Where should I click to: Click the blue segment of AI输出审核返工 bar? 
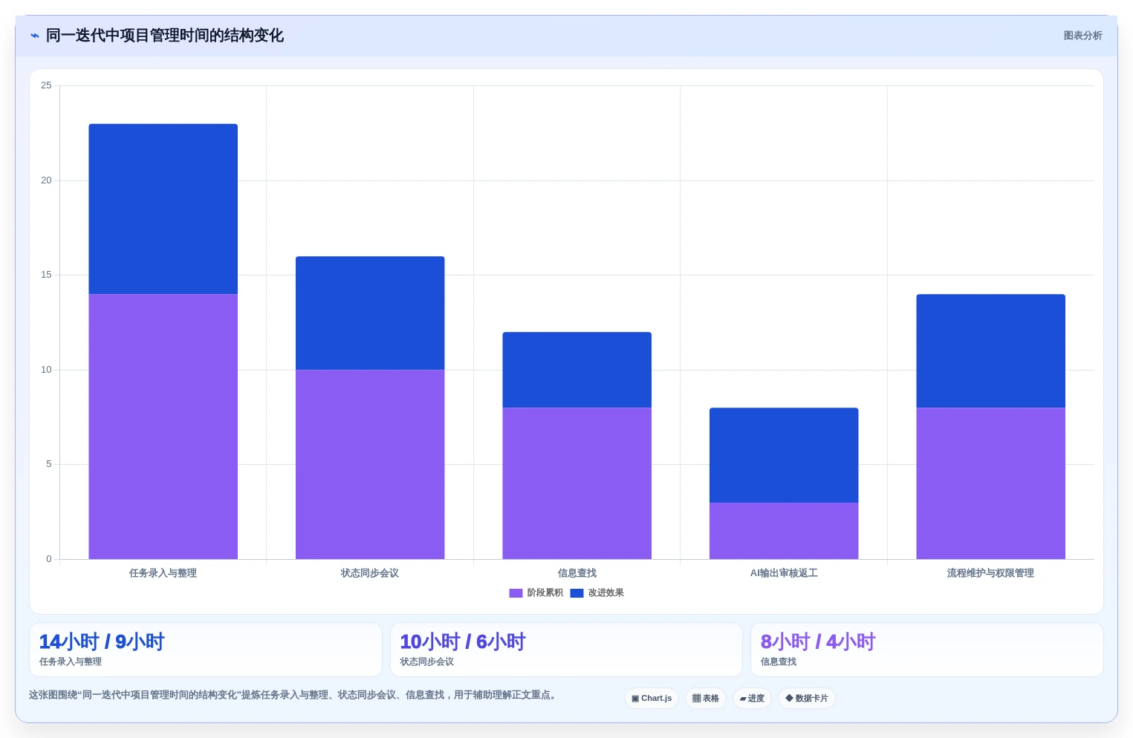(784, 455)
